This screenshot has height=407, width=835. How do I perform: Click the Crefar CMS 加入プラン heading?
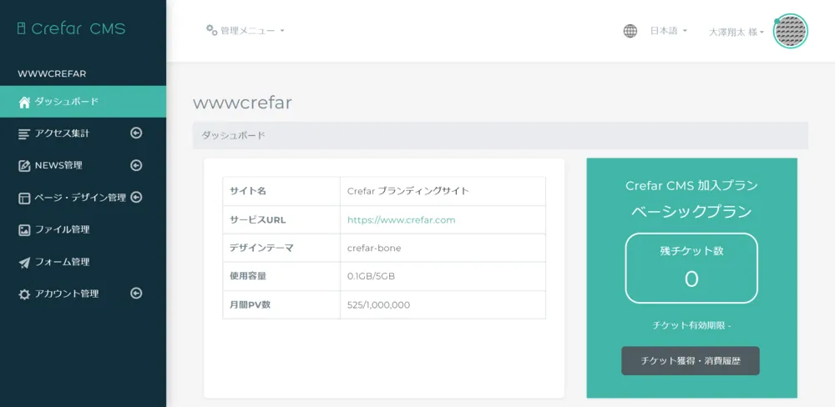coord(691,186)
